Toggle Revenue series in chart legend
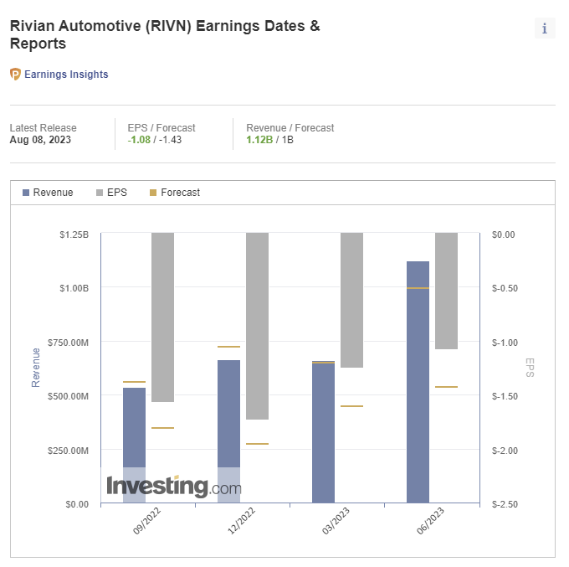The height and width of the screenshot is (567, 569). tap(48, 192)
